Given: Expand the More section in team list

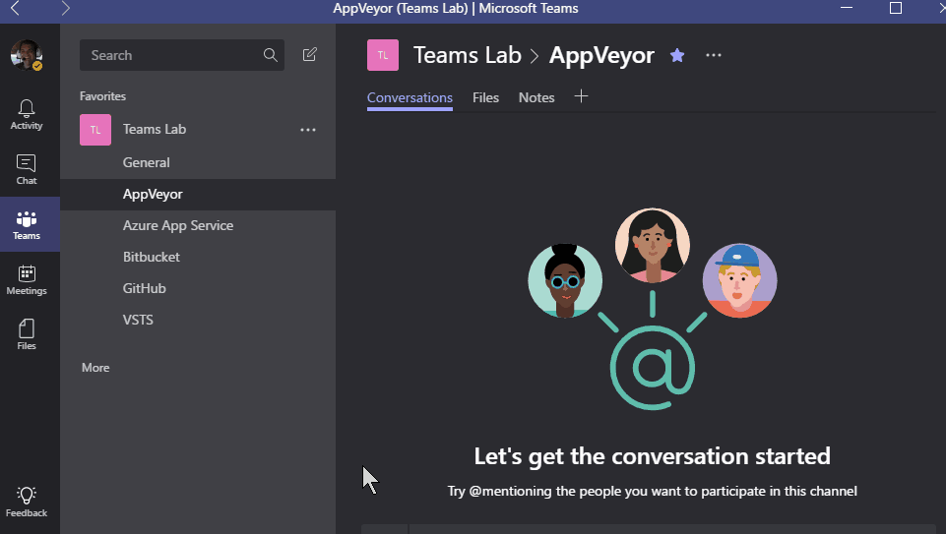Looking at the screenshot, I should [x=95, y=368].
